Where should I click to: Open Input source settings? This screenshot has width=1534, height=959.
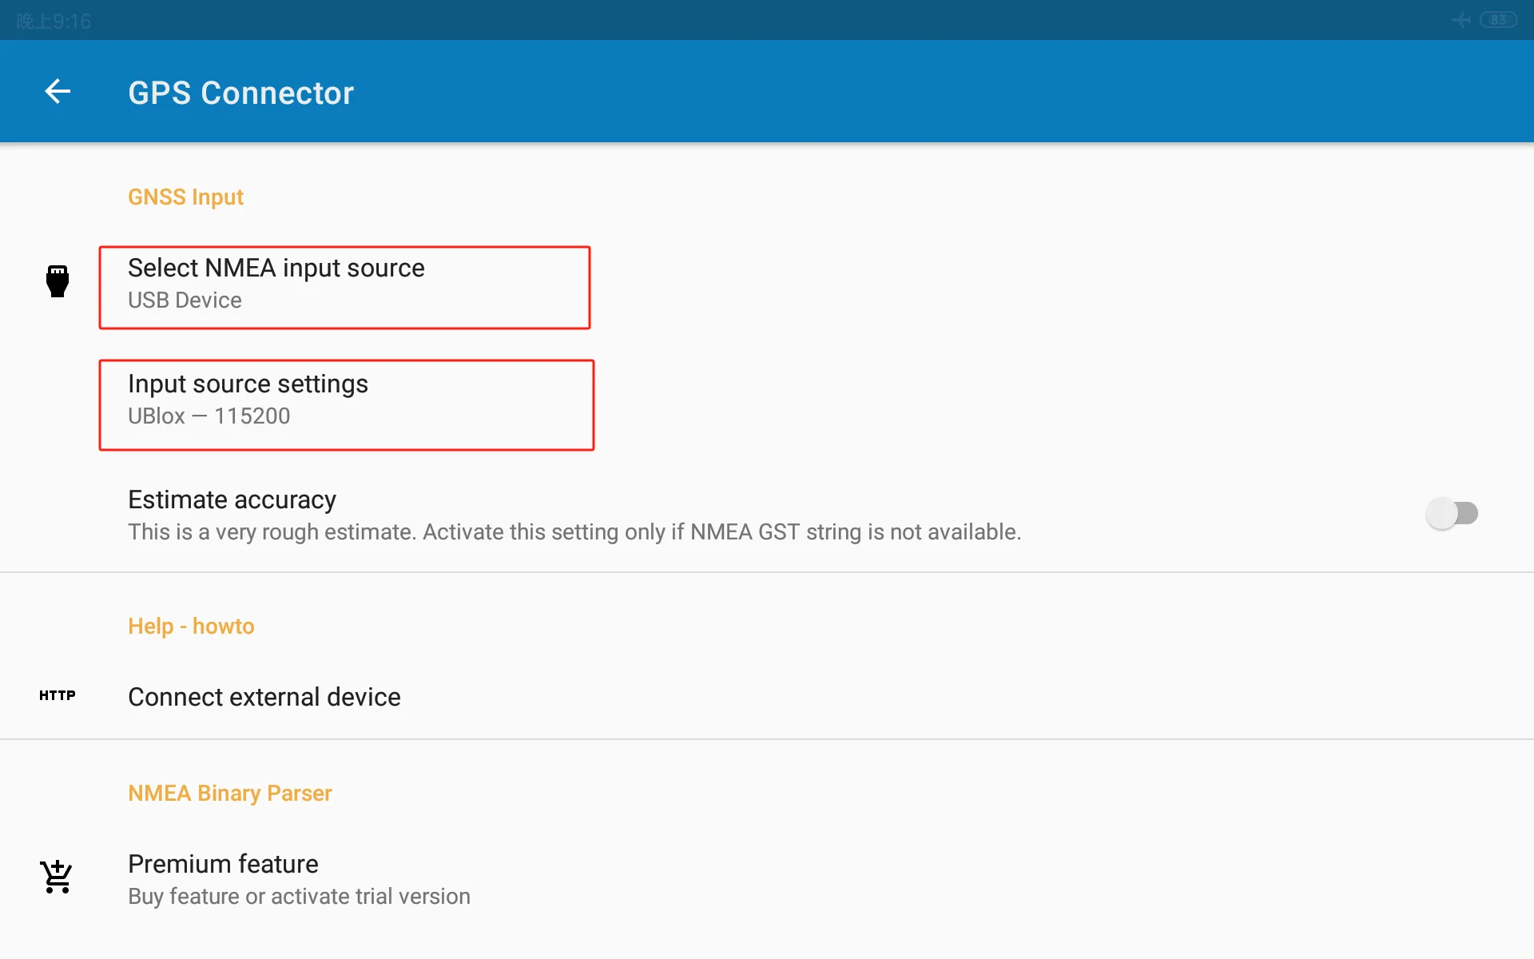248,384
